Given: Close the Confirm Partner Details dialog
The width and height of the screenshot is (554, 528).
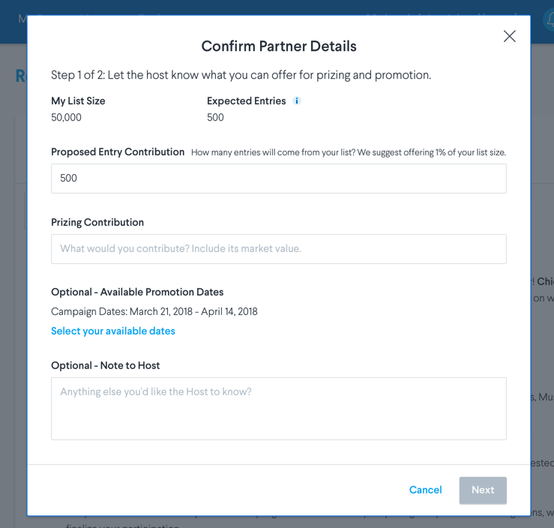Looking at the screenshot, I should (x=509, y=36).
